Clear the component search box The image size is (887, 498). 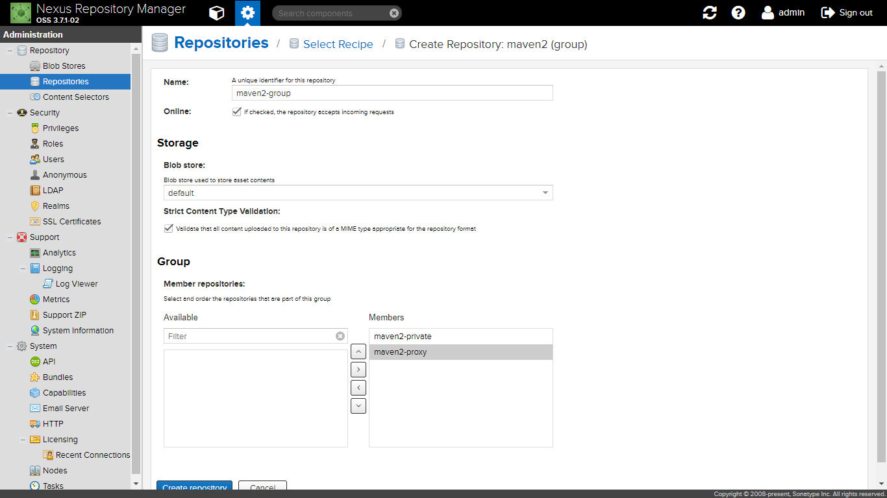coord(394,13)
